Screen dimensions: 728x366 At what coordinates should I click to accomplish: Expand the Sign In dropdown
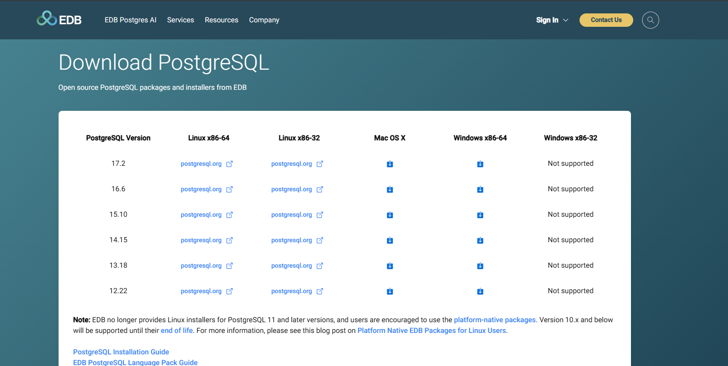pyautogui.click(x=552, y=20)
